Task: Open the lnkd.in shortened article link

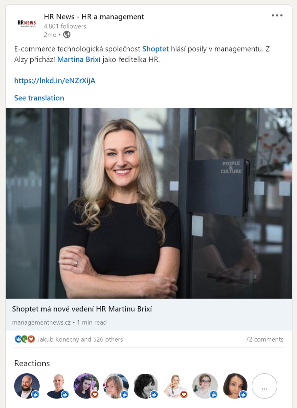Action: point(55,81)
